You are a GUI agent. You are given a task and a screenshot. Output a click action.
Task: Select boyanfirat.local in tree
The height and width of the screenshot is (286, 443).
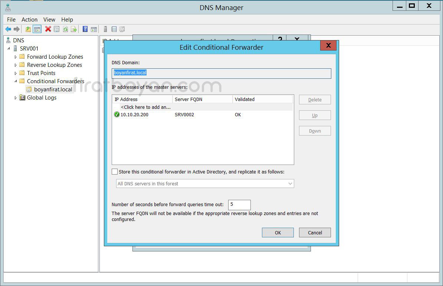53,90
